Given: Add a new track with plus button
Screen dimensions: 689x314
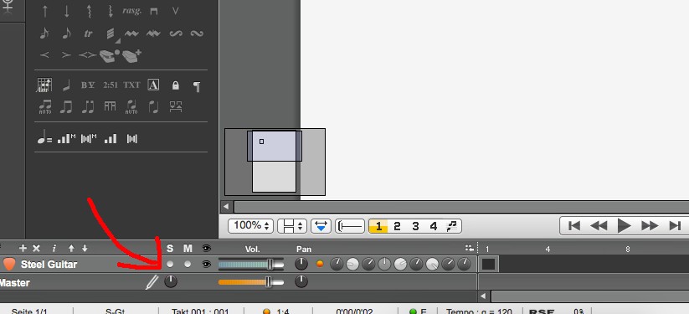Looking at the screenshot, I should click(x=23, y=249).
